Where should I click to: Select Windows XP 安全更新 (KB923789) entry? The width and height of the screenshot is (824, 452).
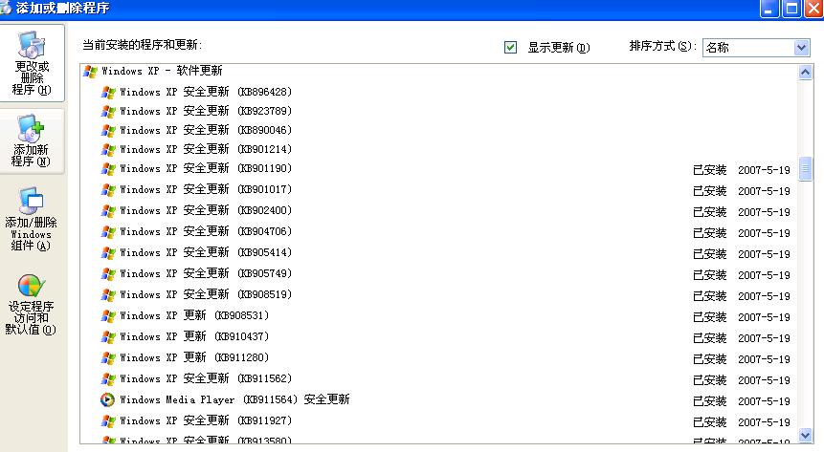(206, 111)
